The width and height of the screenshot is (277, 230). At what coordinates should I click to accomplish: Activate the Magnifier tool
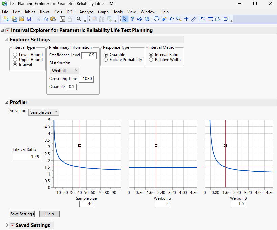tap(178, 19)
